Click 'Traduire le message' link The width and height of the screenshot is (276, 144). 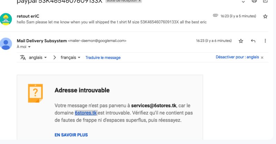pos(103,58)
